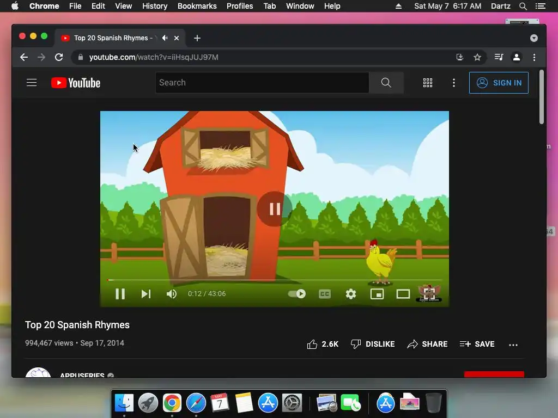Enter full screen mode
558x418 pixels.
point(429,294)
